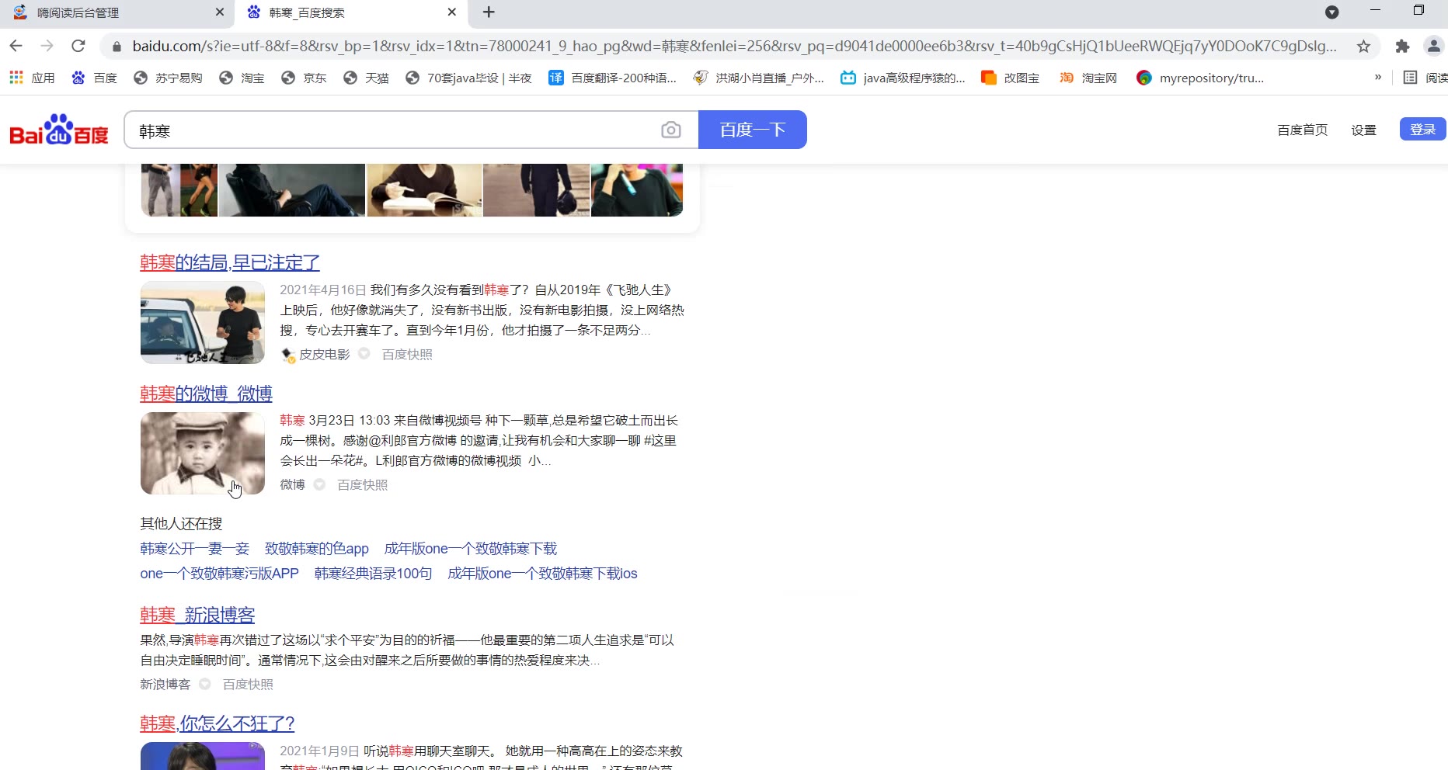Open 新浪博客 source link

point(165,684)
